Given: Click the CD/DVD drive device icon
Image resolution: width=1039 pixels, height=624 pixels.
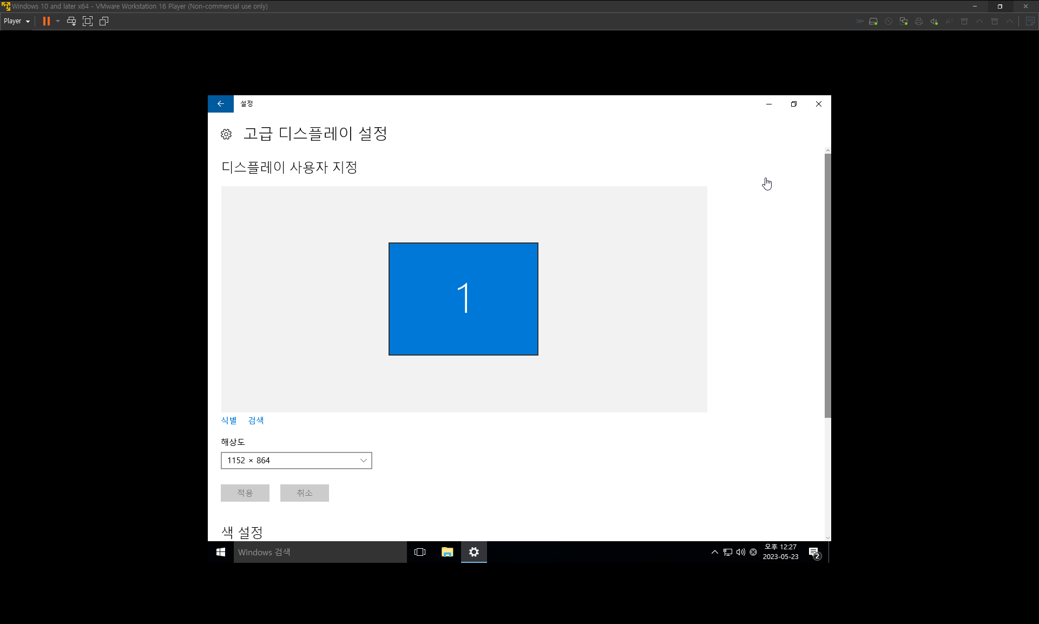Looking at the screenshot, I should [889, 21].
